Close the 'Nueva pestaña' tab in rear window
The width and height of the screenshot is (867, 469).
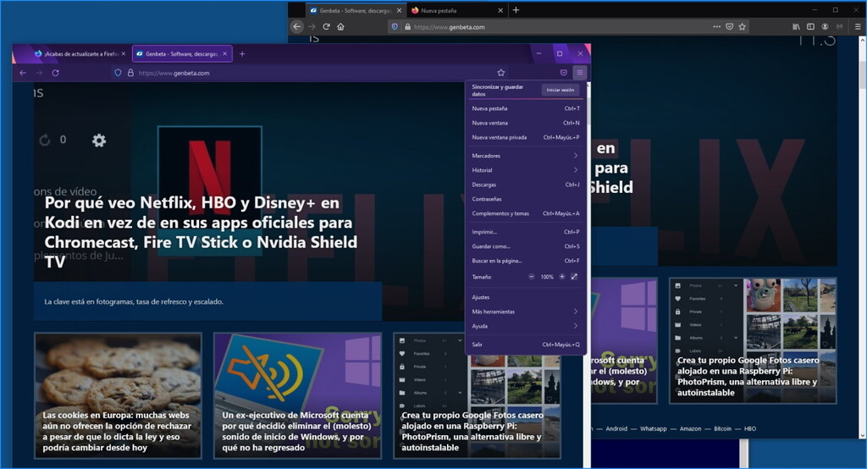pyautogui.click(x=500, y=10)
